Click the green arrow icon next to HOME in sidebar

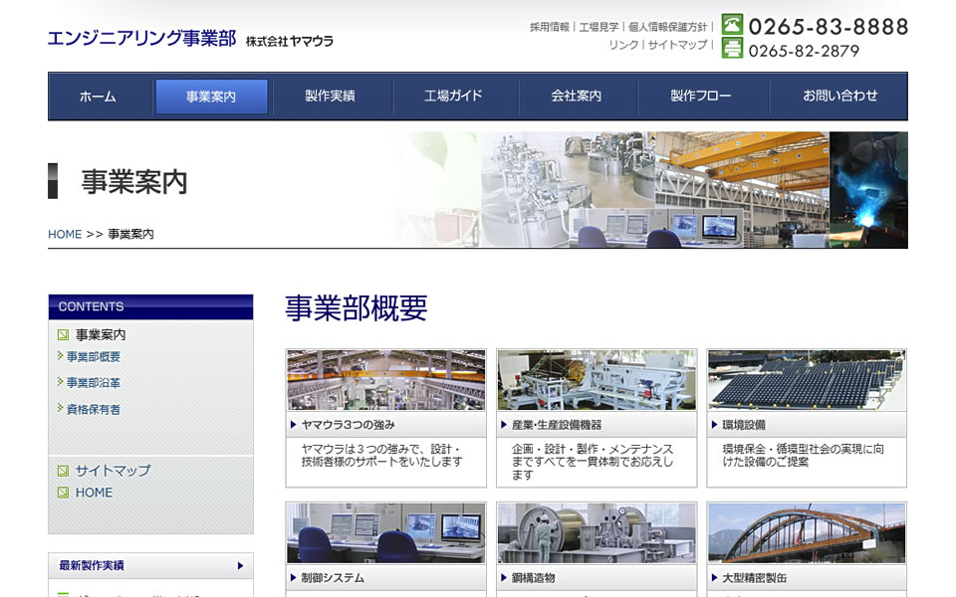(x=63, y=493)
